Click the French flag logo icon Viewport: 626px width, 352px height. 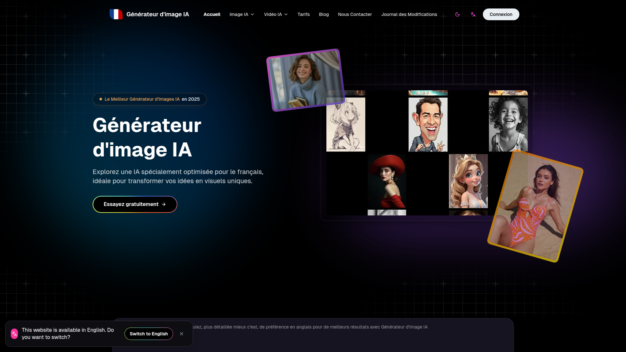(x=116, y=14)
